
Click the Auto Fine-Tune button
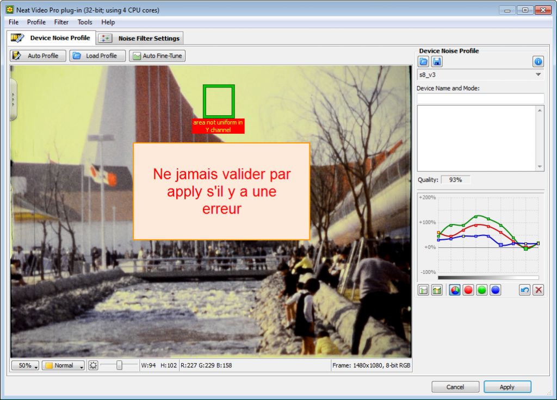click(x=157, y=56)
